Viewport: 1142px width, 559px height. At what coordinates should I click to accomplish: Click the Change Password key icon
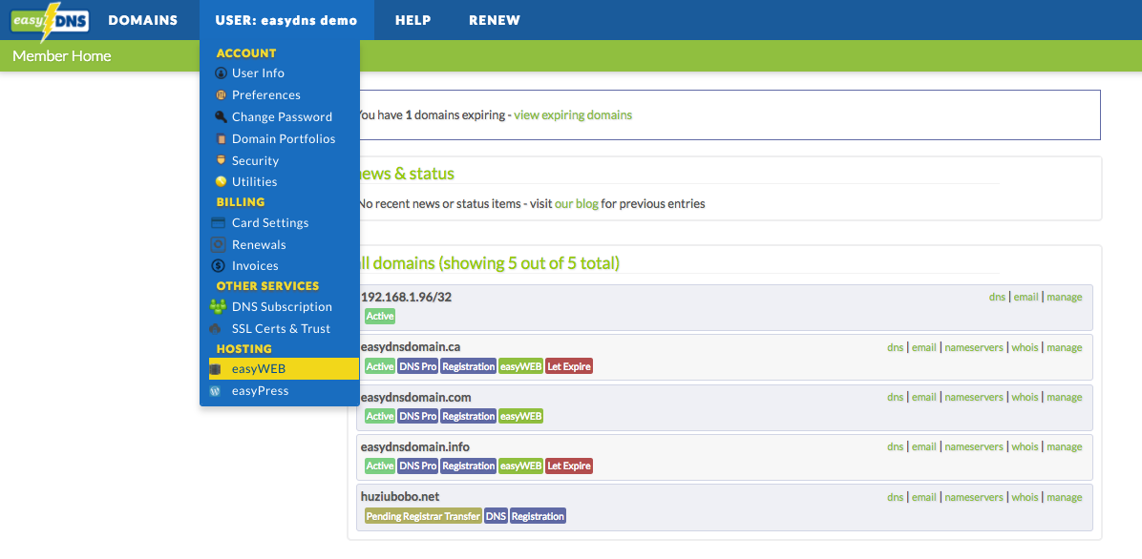(x=221, y=116)
